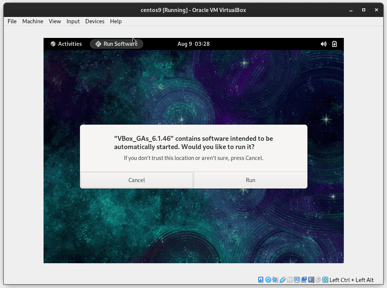Open the Devices menu

pos(95,21)
